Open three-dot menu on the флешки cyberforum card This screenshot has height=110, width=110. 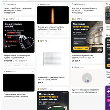click(x=102, y=4)
